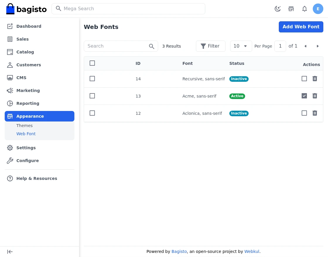Open the Filter panel button
Viewport: 328px width, 257px height.
(211, 46)
